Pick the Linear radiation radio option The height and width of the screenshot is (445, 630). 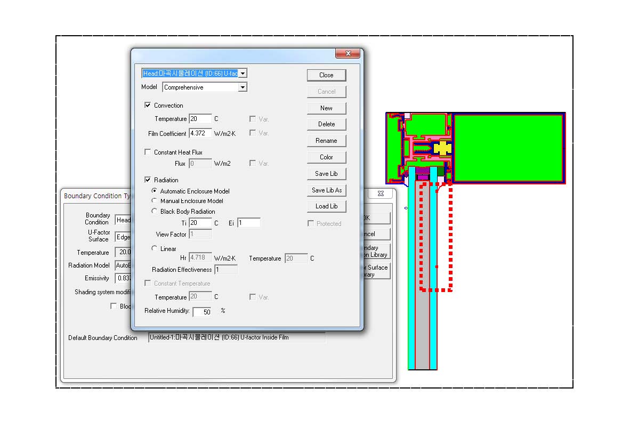(155, 249)
